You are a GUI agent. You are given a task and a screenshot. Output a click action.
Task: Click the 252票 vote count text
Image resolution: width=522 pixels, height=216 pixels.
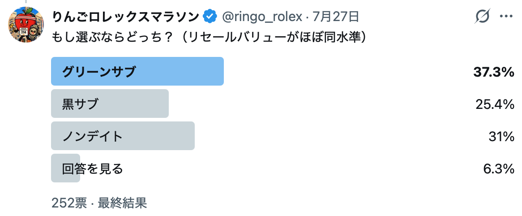(x=69, y=203)
